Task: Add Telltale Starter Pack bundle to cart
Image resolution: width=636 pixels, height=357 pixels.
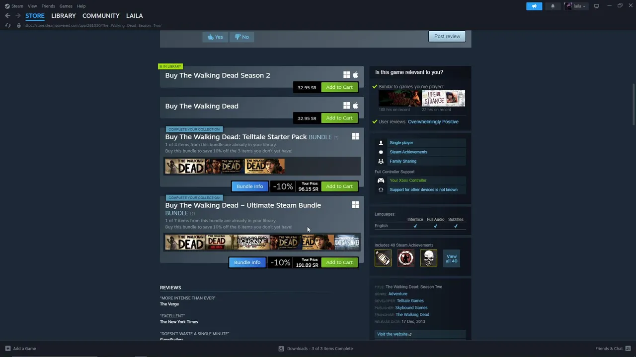Action: coord(339,186)
